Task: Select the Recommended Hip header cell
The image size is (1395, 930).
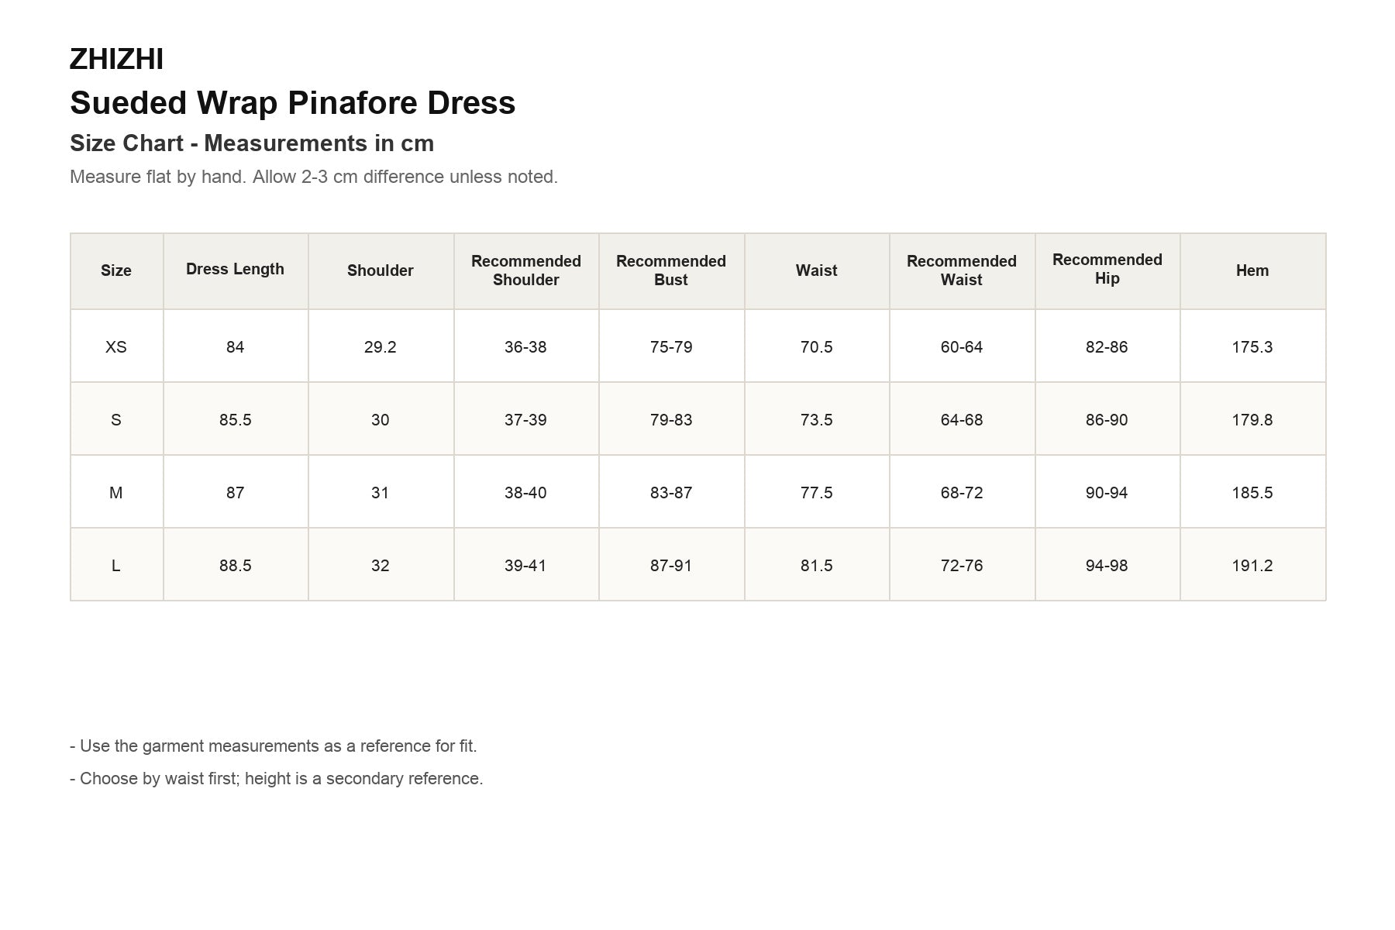Action: click(1107, 270)
